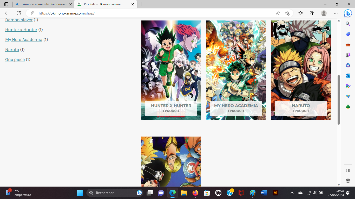This screenshot has width=355, height=199.
Task: Click the page vertical scrollbar thumb
Action: point(339,100)
